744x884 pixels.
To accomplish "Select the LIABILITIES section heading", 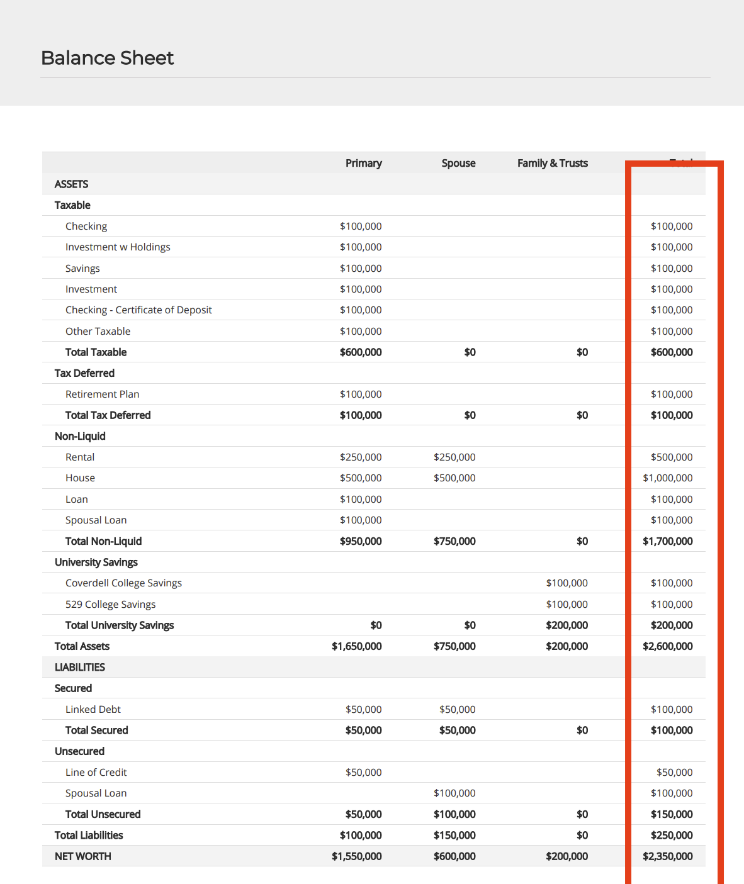I will click(x=79, y=668).
